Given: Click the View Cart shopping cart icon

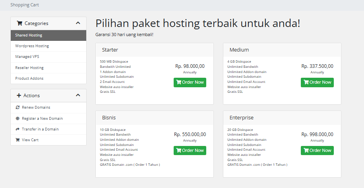Looking at the screenshot, I should 17,140.
